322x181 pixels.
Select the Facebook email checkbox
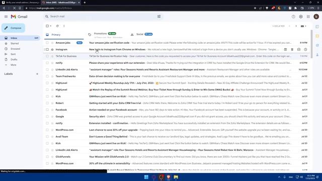(47, 110)
